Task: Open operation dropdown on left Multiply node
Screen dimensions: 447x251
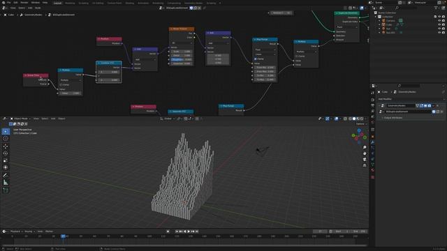Action: 71,80
